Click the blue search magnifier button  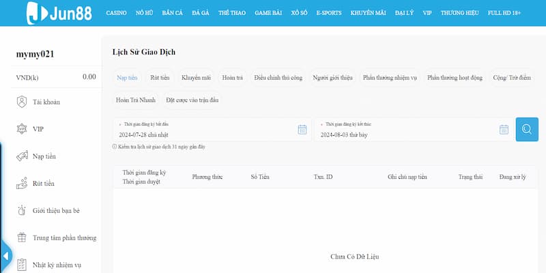[527, 129]
